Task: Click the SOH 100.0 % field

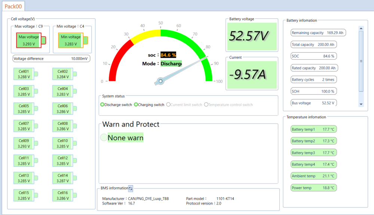Action: (x=314, y=91)
